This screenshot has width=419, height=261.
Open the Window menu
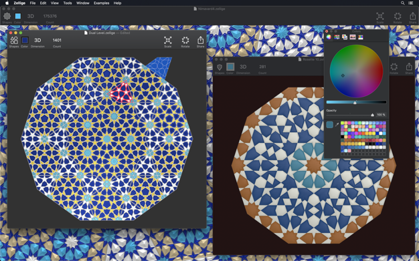(83, 3)
